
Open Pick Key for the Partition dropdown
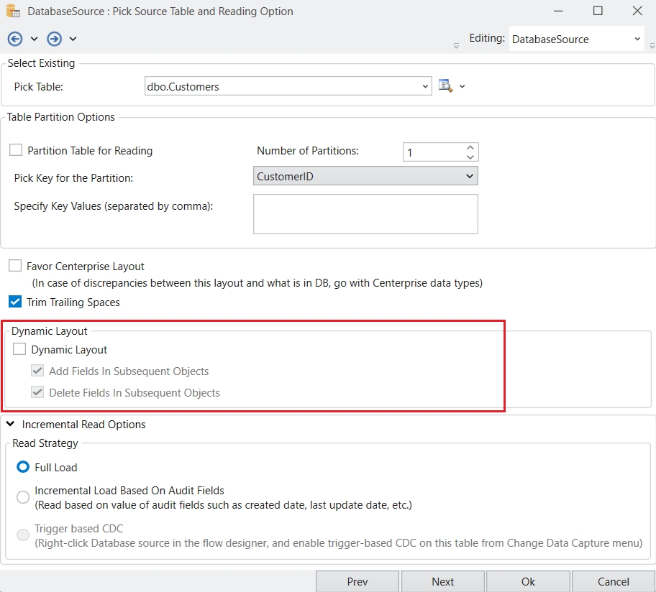pyautogui.click(x=469, y=176)
